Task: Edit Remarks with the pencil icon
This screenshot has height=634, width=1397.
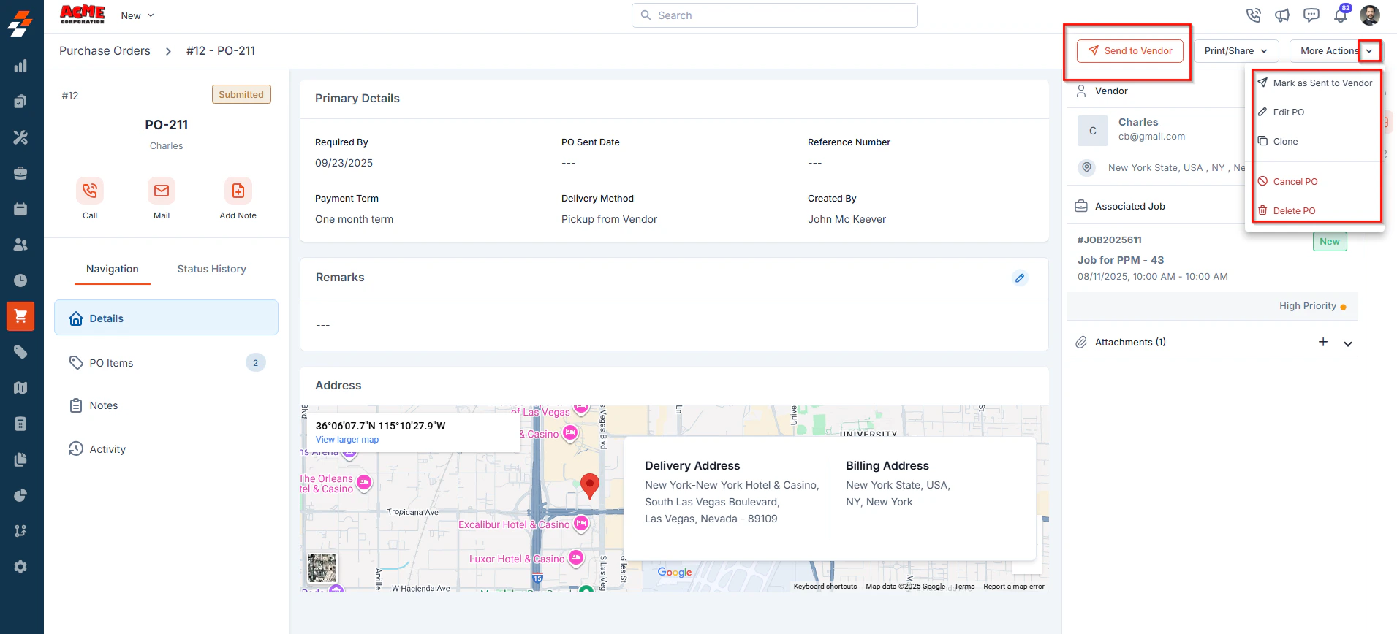Action: [1020, 278]
